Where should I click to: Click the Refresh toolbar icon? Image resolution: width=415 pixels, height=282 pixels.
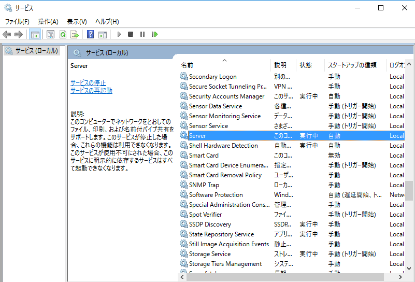[x=63, y=34]
